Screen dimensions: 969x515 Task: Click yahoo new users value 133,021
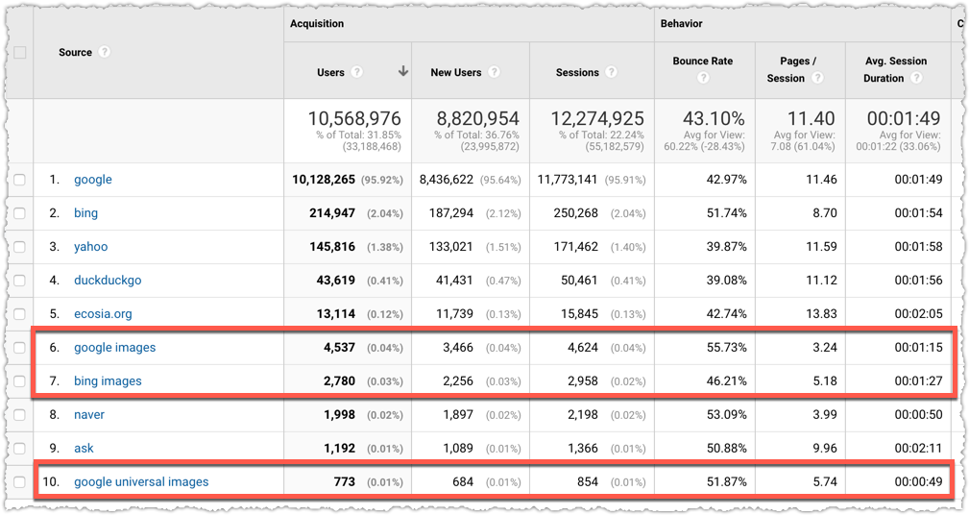pos(450,247)
